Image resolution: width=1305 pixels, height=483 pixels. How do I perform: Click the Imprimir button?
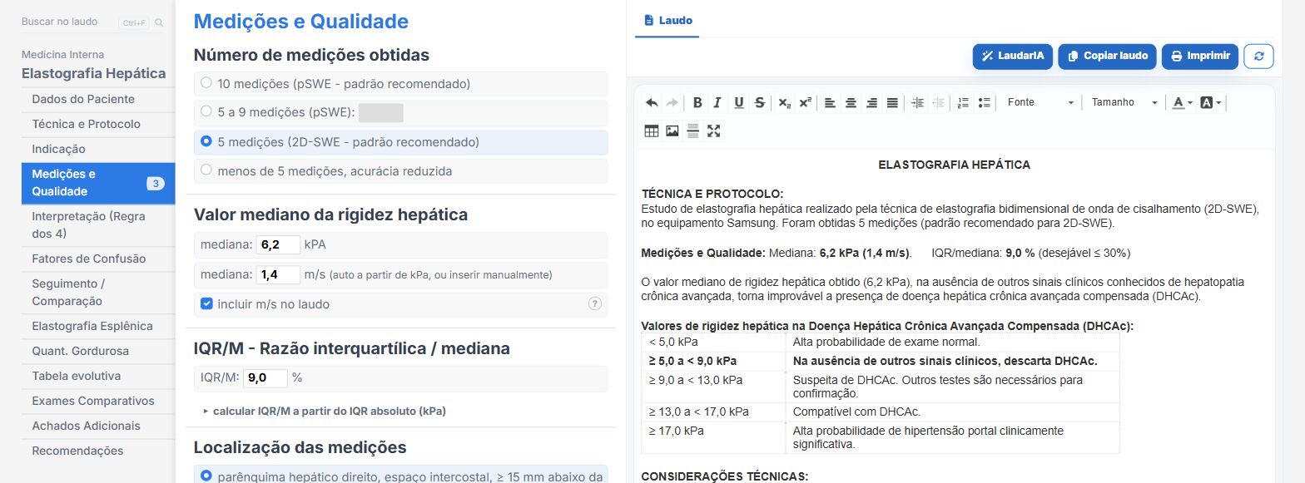(1200, 56)
